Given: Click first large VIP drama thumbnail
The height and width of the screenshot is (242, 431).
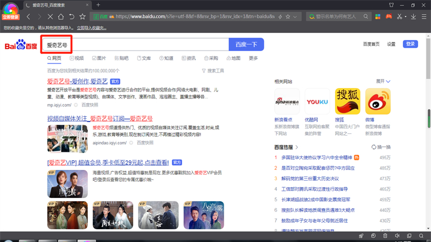Looking at the screenshot, I should coord(67,184).
